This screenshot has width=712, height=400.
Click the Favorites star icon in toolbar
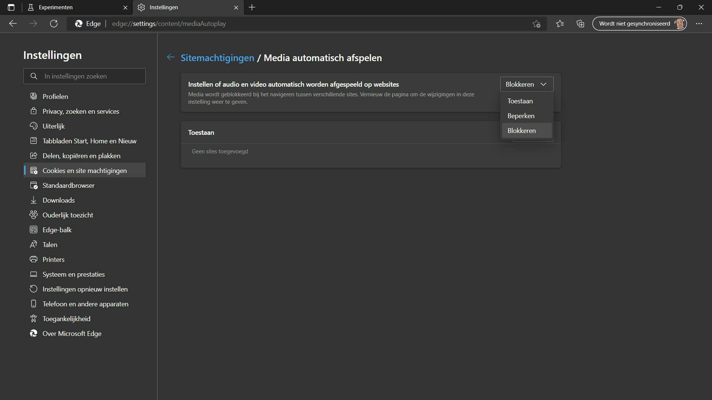point(560,24)
